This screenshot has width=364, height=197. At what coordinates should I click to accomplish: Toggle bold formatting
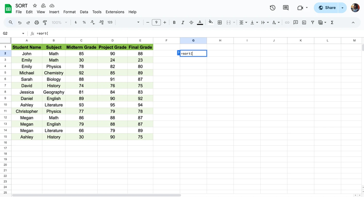click(x=174, y=23)
